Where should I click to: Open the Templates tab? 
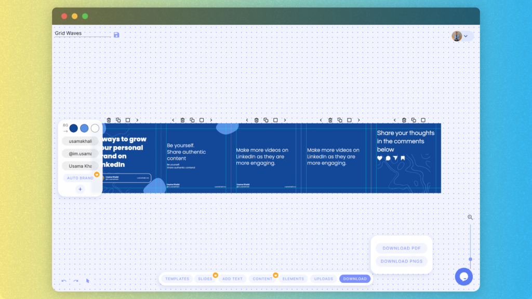(177, 279)
